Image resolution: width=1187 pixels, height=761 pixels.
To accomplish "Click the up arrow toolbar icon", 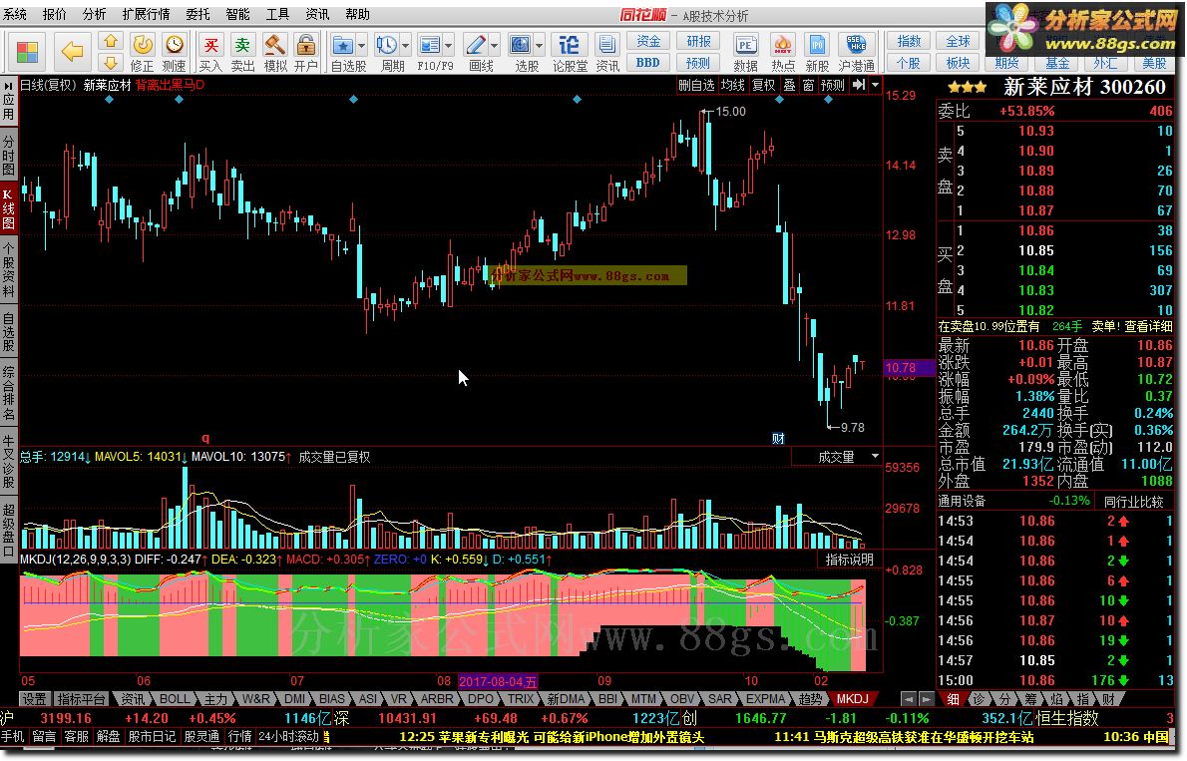I will (111, 41).
